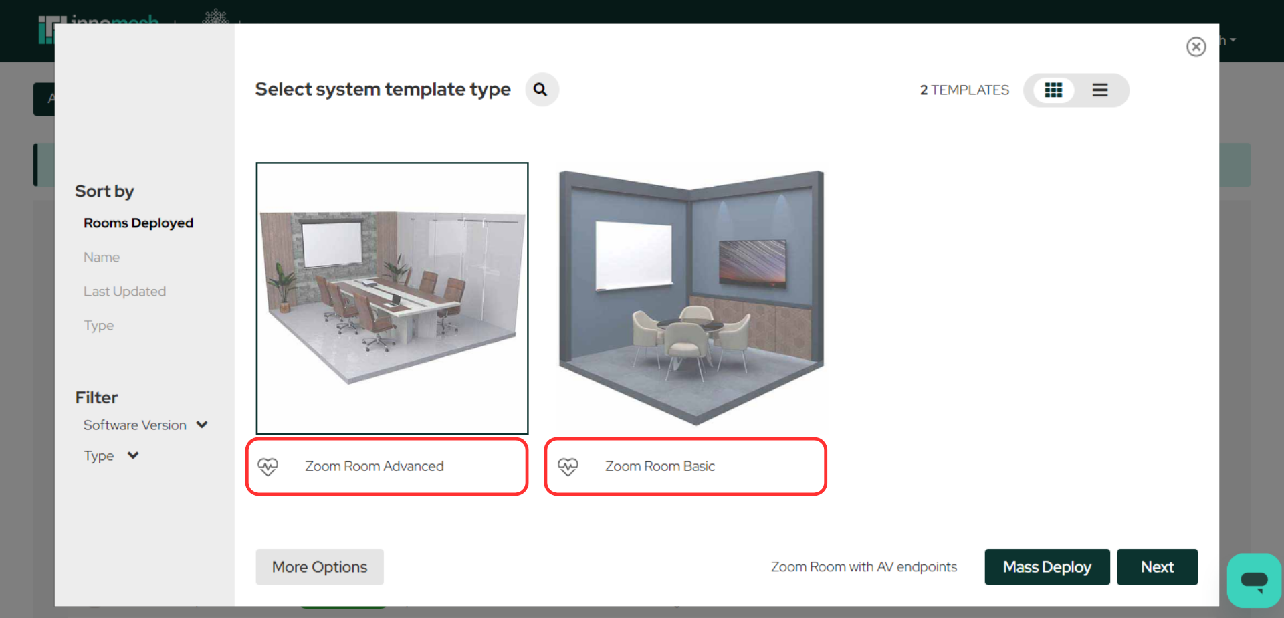
Task: Select the Zoom Room Advanced thumbnail
Action: coord(392,298)
